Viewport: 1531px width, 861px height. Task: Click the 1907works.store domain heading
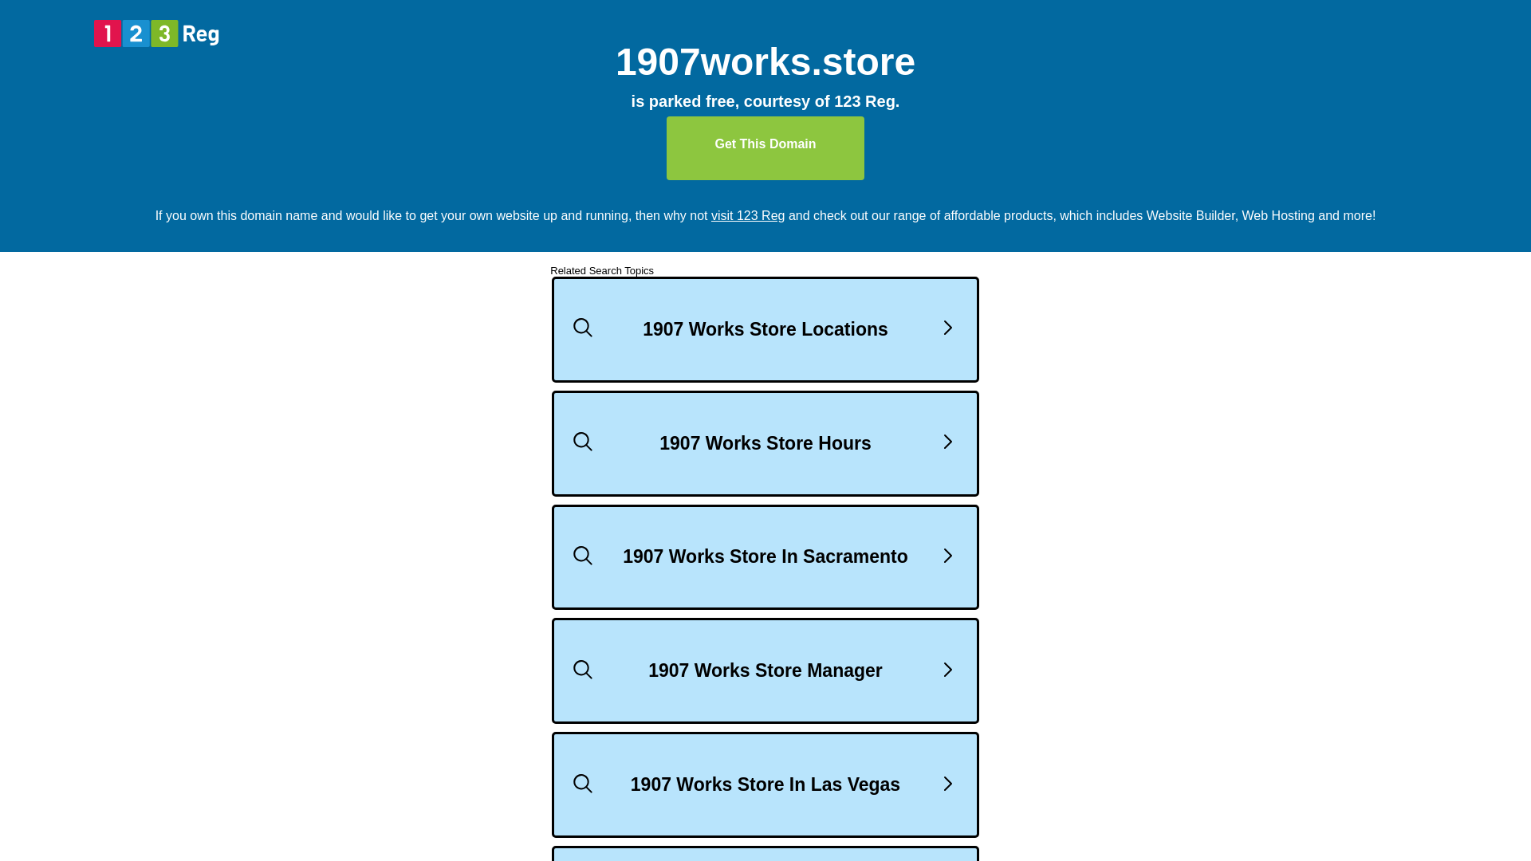pyautogui.click(x=765, y=62)
